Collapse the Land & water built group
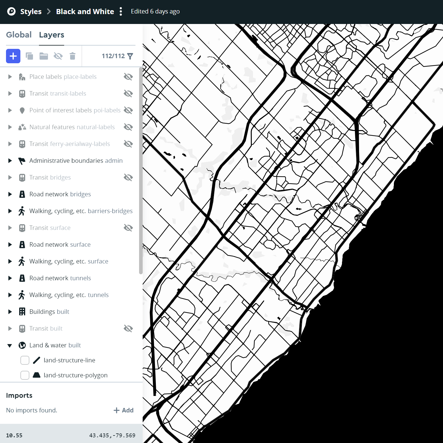The width and height of the screenshot is (443, 443). coord(10,345)
